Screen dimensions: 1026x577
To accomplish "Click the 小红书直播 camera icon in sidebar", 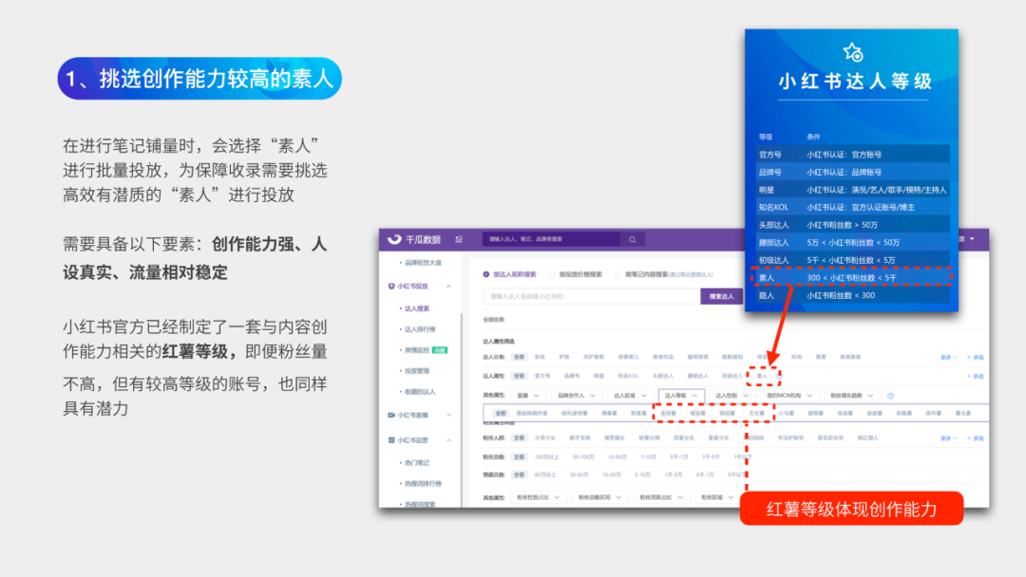I will point(391,415).
